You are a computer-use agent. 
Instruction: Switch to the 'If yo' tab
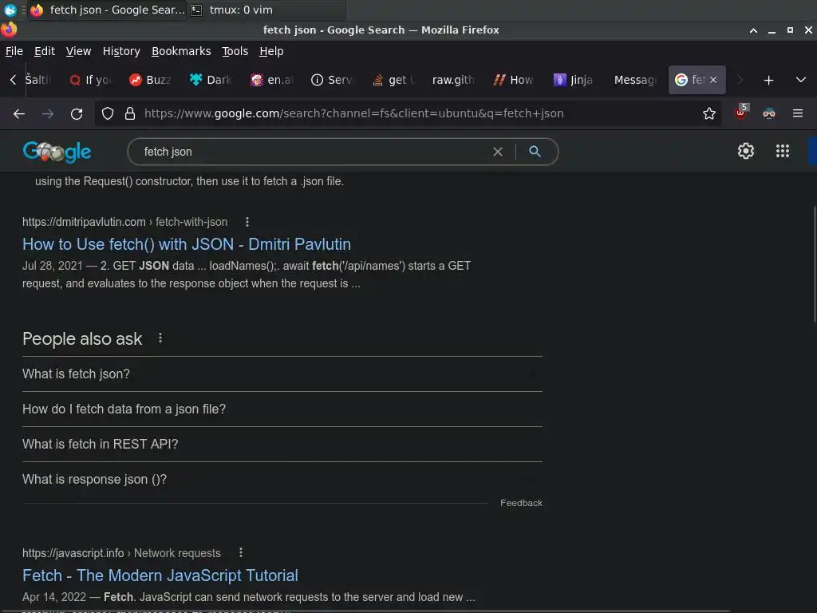pyautogui.click(x=91, y=80)
